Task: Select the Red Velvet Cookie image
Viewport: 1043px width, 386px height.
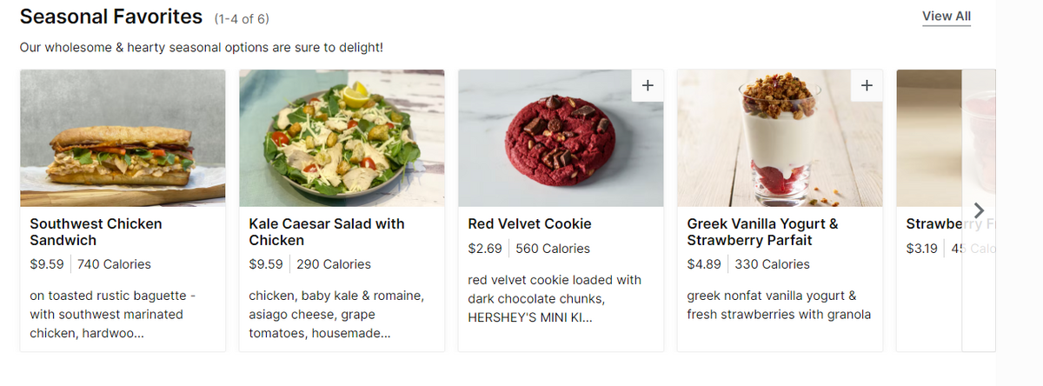Action: point(561,137)
